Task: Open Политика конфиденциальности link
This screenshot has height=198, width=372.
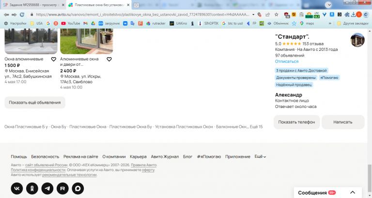Action: tap(38, 170)
